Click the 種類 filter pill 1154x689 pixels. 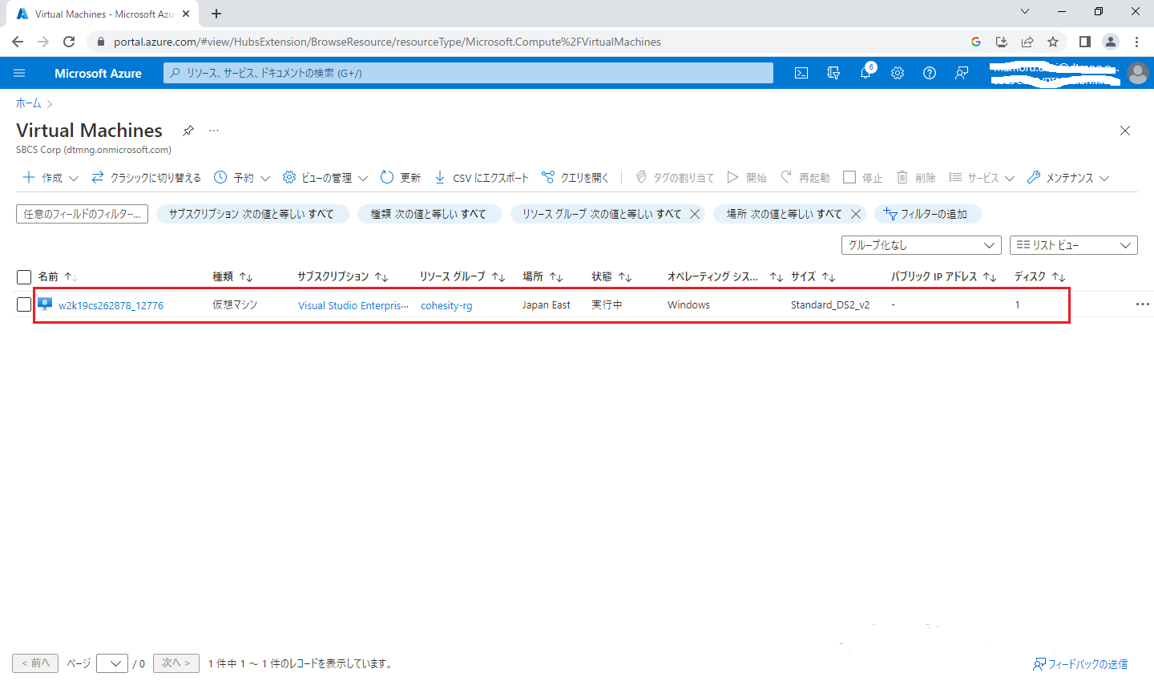pyautogui.click(x=430, y=214)
